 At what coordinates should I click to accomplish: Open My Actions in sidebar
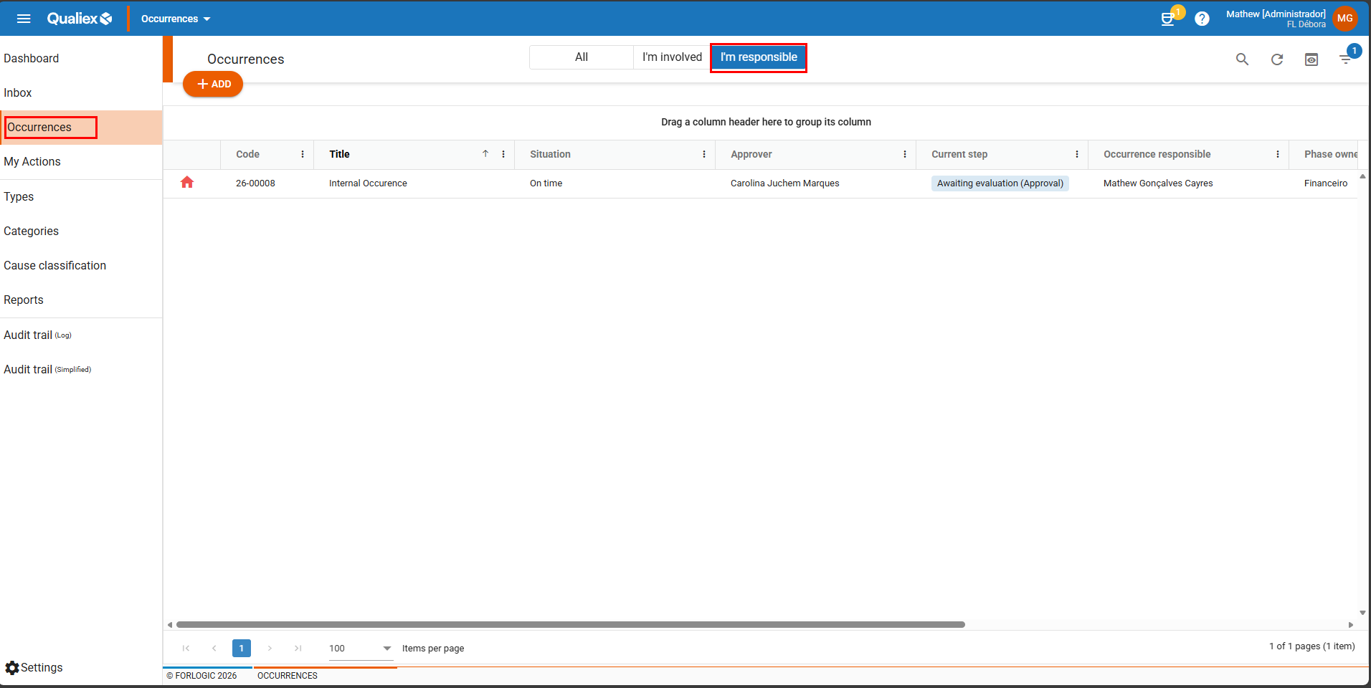(x=32, y=162)
